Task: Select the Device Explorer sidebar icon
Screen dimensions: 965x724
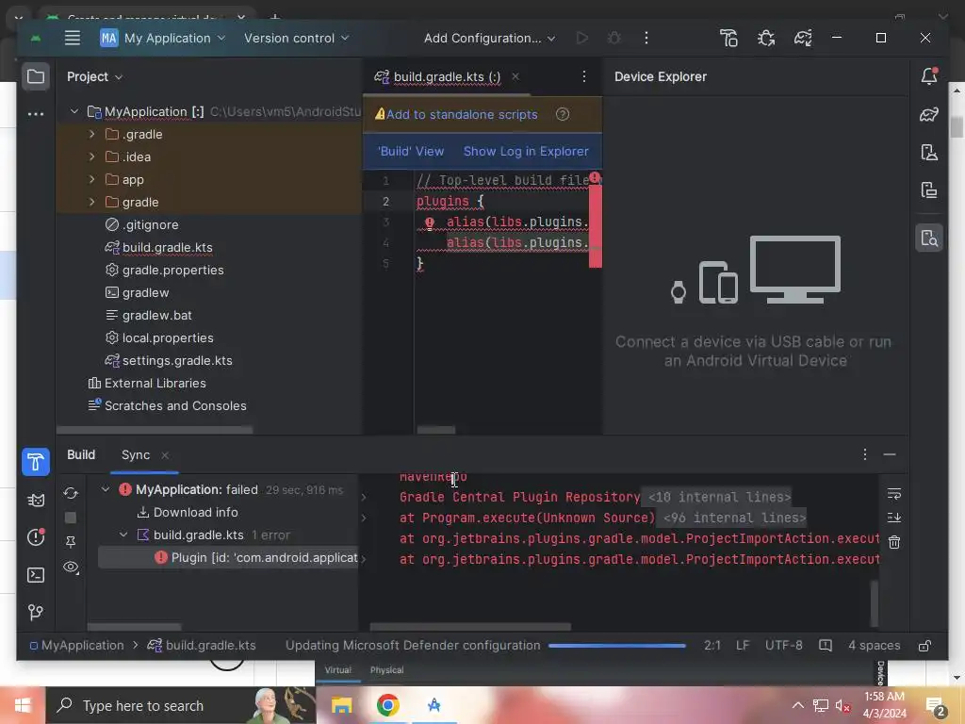Action: tap(929, 238)
